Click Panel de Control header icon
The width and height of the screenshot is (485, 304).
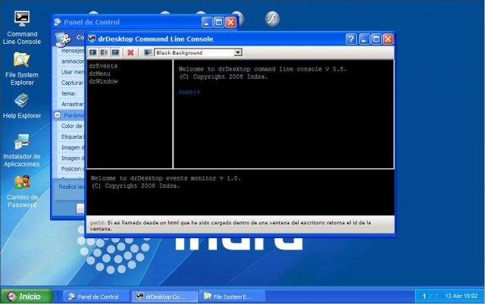tap(63, 39)
